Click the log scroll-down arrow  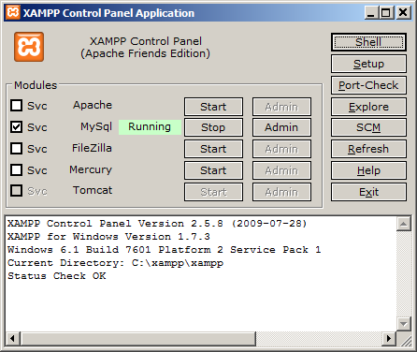(x=404, y=324)
